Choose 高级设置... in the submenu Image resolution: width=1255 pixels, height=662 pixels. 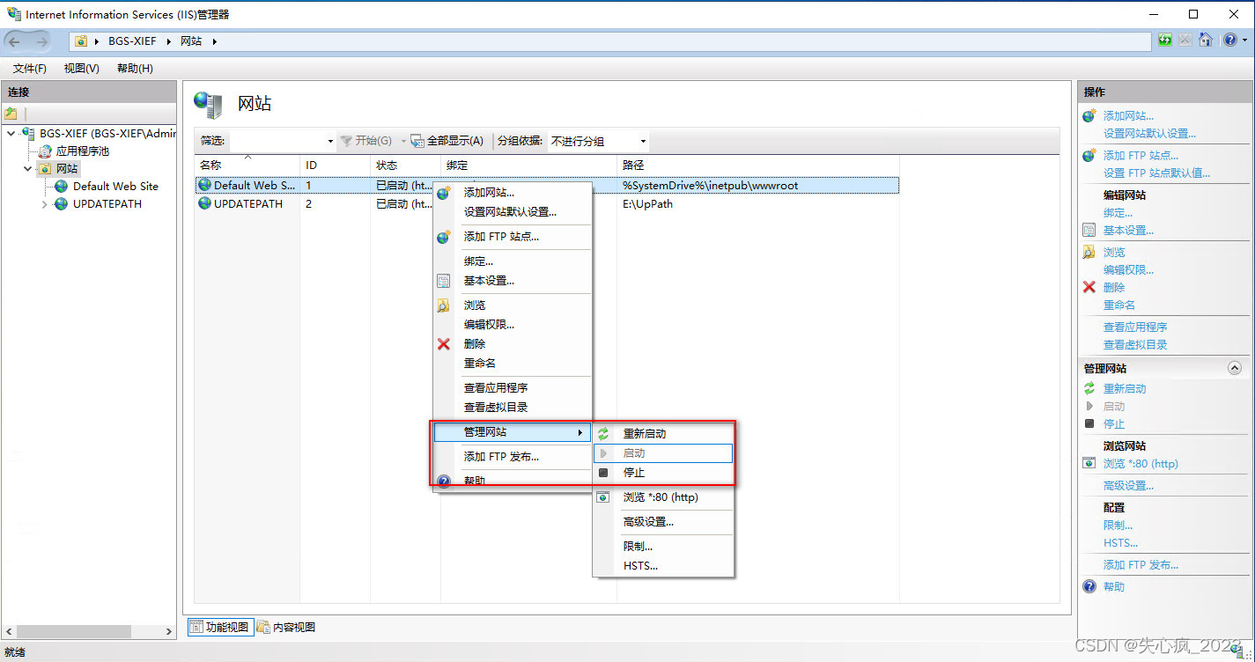648,522
